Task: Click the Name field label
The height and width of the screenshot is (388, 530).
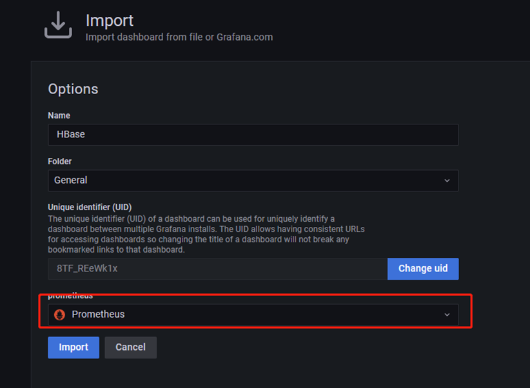Action: [x=59, y=115]
